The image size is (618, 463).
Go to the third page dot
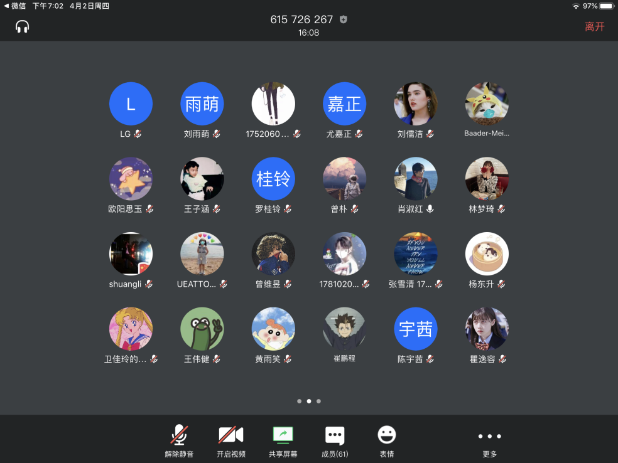point(319,401)
